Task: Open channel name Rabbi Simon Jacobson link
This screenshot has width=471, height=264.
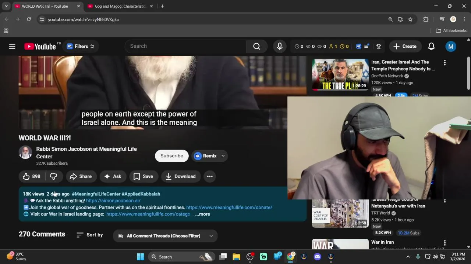Action: pos(86,153)
